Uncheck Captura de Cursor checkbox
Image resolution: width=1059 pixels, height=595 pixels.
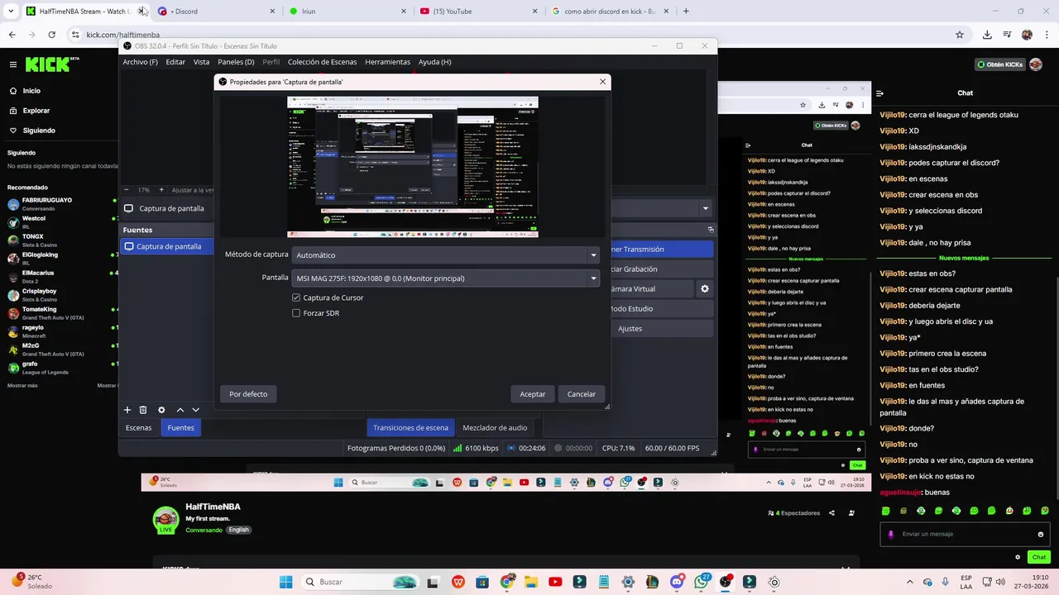[296, 297]
